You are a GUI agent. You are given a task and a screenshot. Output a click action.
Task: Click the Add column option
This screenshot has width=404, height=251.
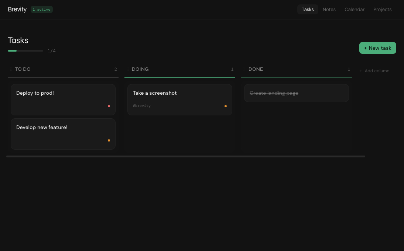[x=377, y=71]
